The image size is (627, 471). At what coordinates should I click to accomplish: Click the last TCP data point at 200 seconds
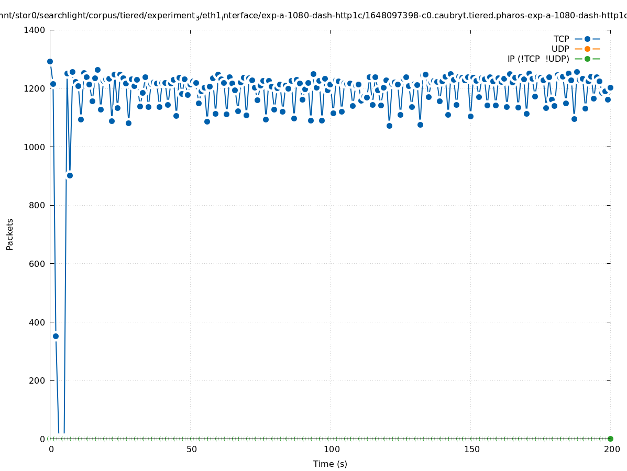pyautogui.click(x=610, y=87)
